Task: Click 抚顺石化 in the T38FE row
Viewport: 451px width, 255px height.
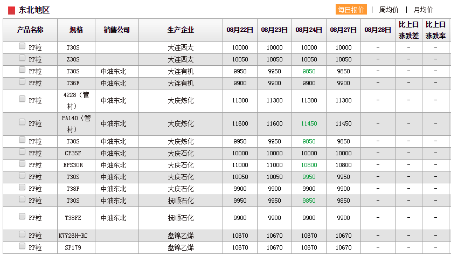Action: [x=181, y=218]
